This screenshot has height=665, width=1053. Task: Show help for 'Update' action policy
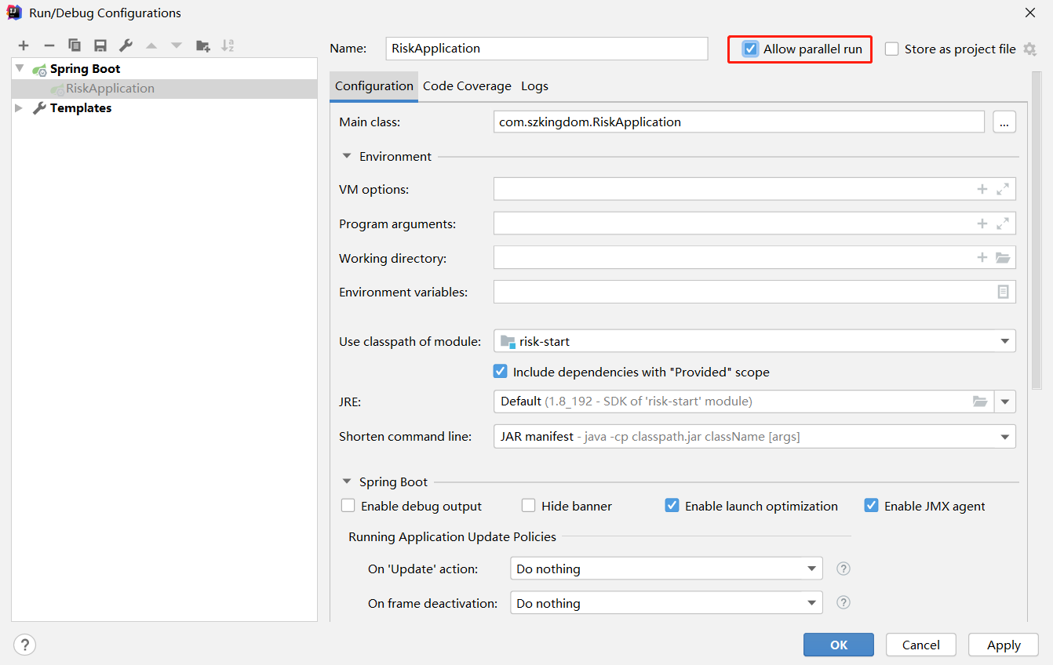(843, 569)
